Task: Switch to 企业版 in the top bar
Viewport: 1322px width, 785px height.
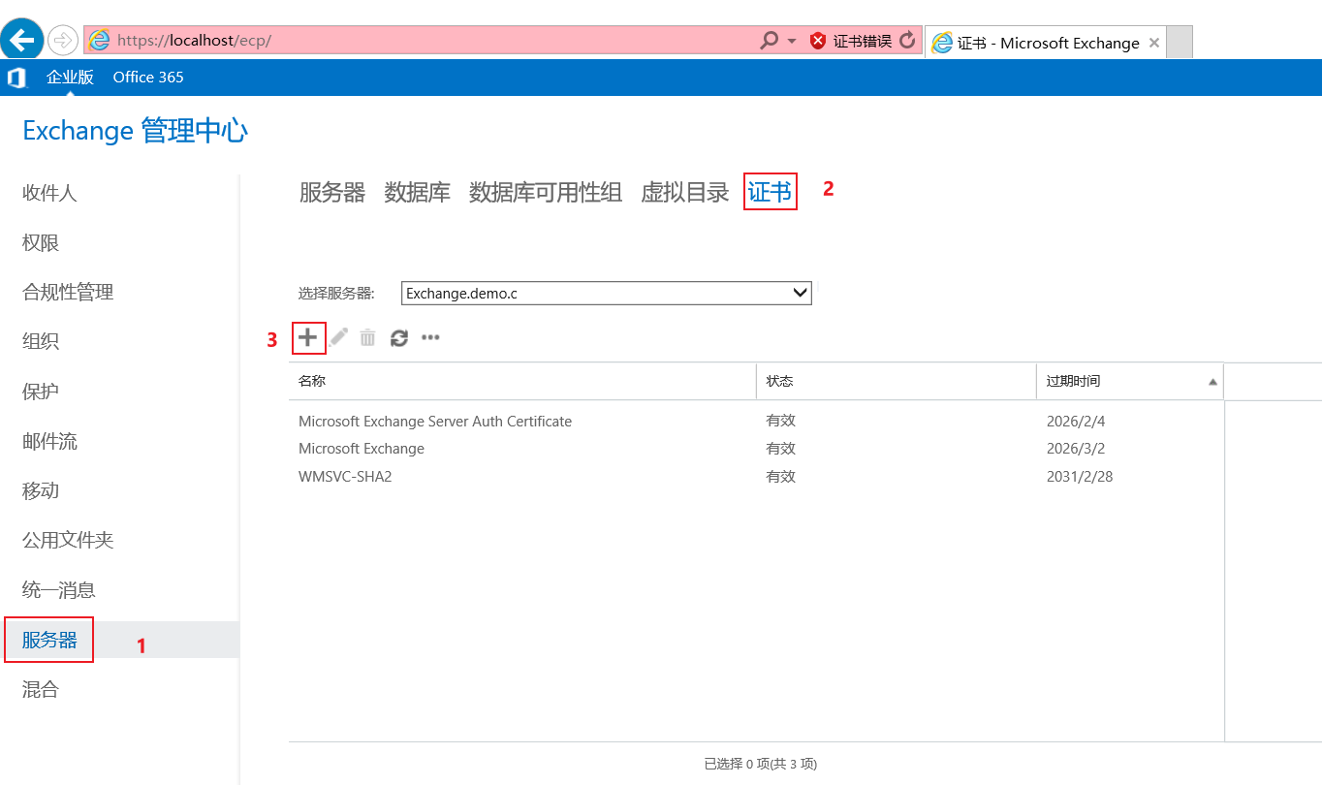Action: [x=70, y=78]
